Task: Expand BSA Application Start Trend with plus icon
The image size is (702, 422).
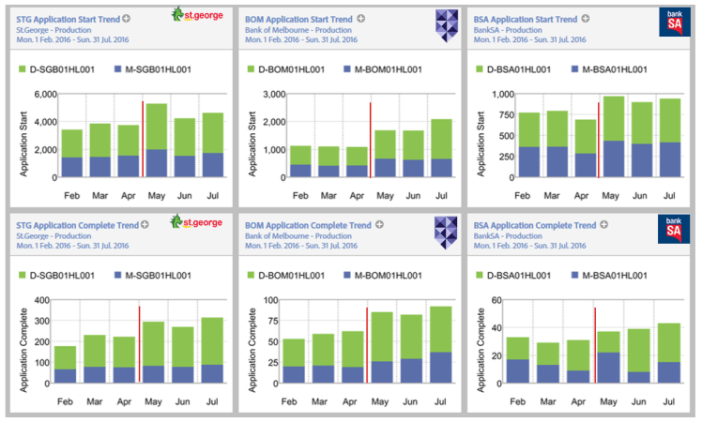Action: (585, 19)
